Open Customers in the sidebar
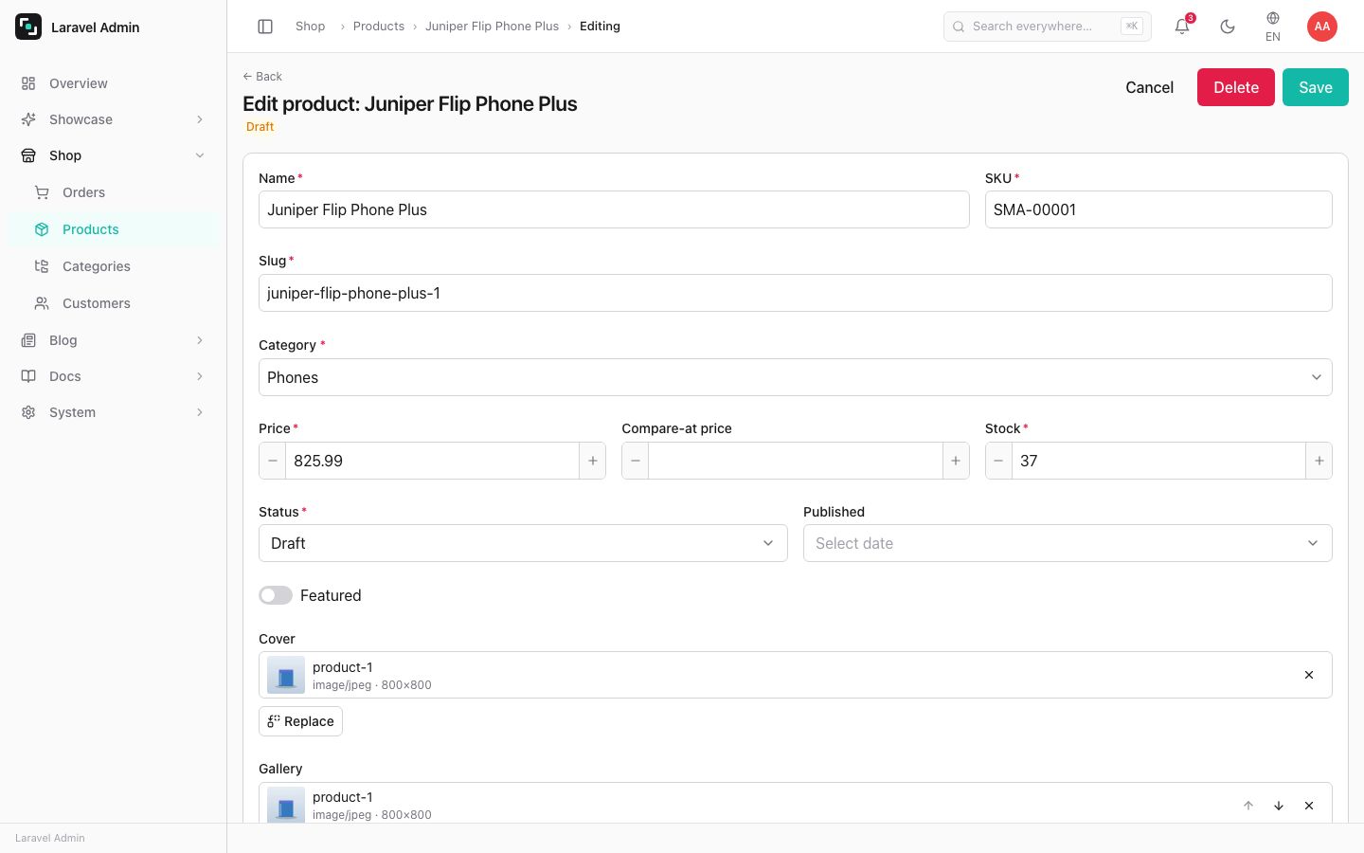1364x853 pixels. pos(114,303)
